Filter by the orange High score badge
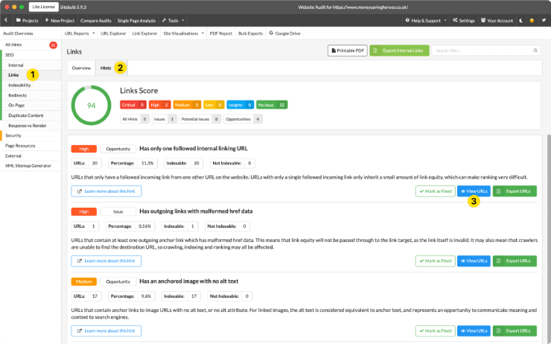The image size is (551, 344). point(159,105)
